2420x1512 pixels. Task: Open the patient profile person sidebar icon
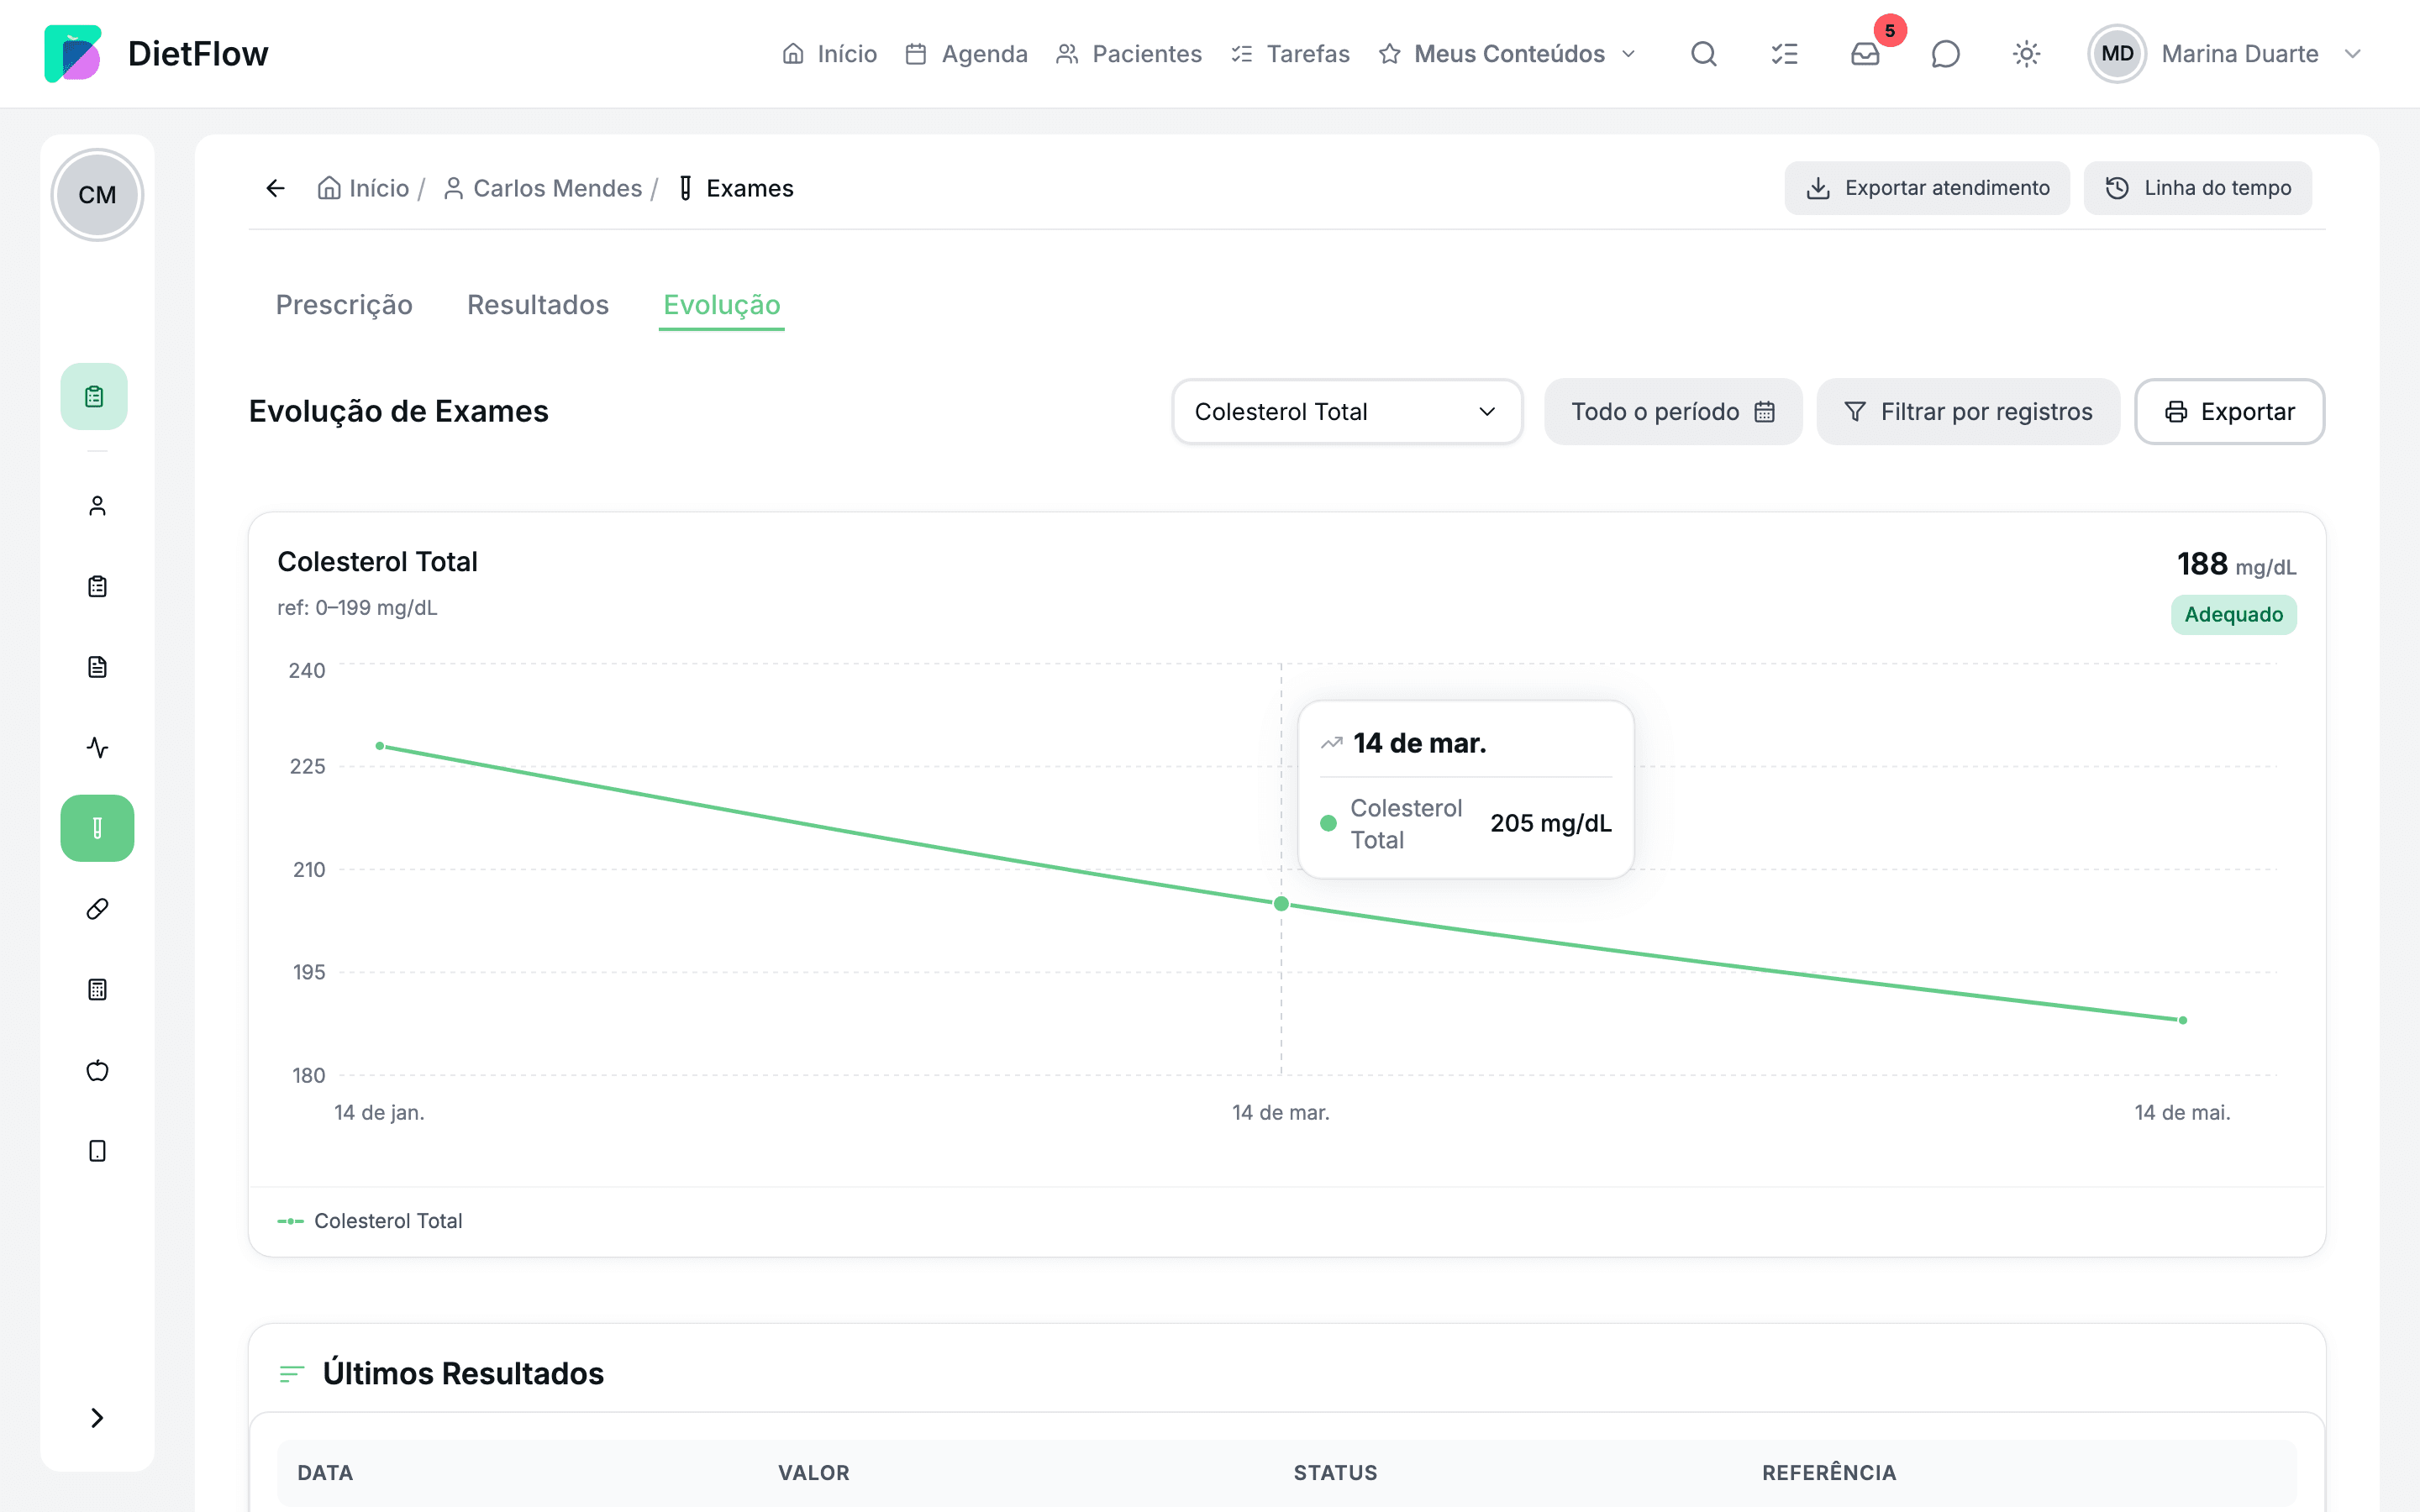click(x=97, y=506)
